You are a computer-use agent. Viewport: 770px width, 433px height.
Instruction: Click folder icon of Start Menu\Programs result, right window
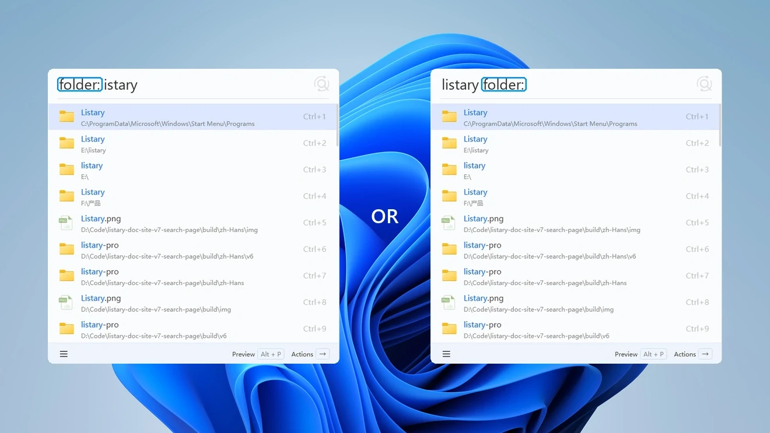click(449, 117)
